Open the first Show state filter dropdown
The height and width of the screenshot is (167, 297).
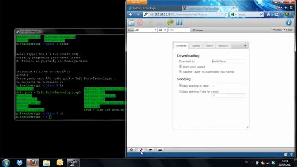click(145, 30)
